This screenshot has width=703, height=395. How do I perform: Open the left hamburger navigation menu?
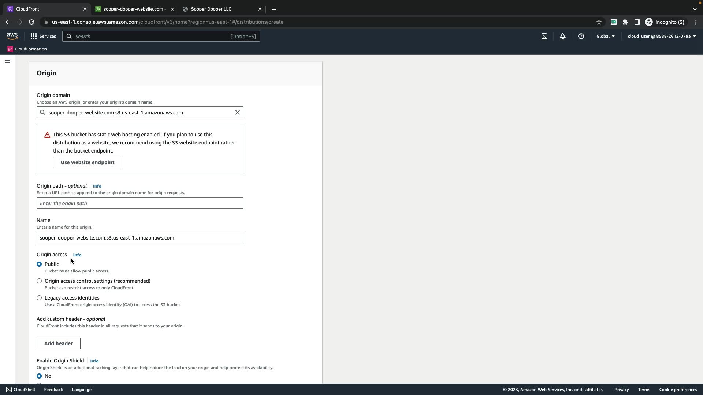click(7, 62)
